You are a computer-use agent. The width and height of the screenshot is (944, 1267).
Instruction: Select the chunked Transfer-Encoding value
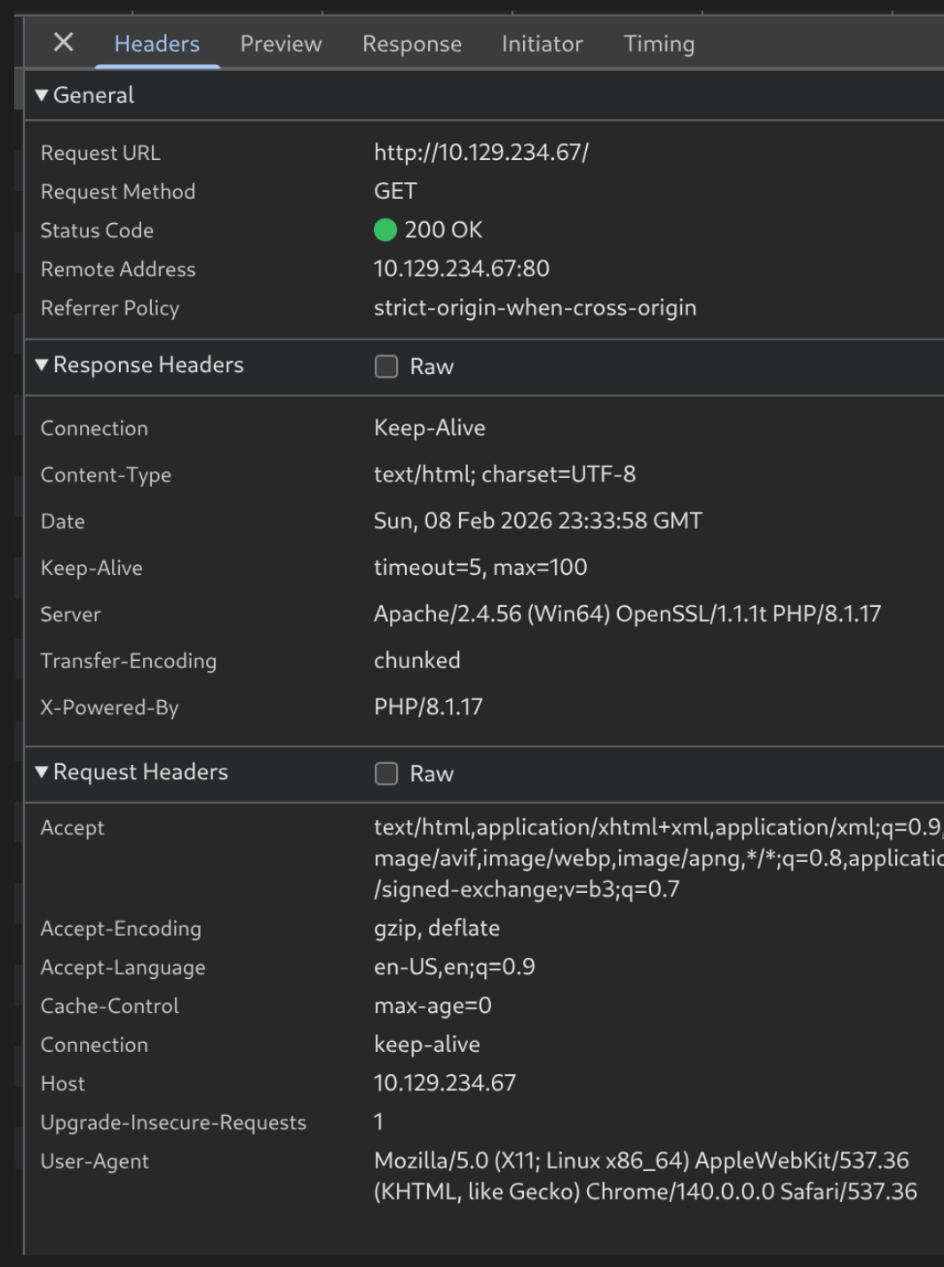(x=417, y=660)
